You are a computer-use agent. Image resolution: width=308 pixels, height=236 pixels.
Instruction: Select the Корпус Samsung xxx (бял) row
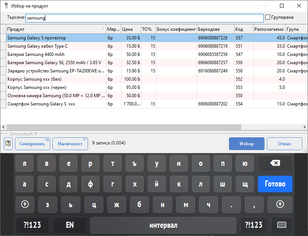click(x=56, y=79)
